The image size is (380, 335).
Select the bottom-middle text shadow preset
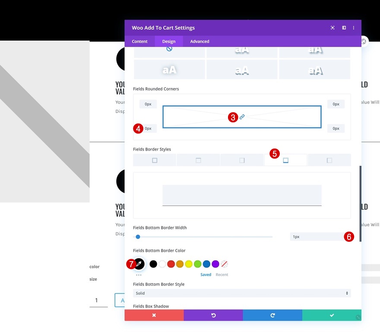click(x=242, y=70)
